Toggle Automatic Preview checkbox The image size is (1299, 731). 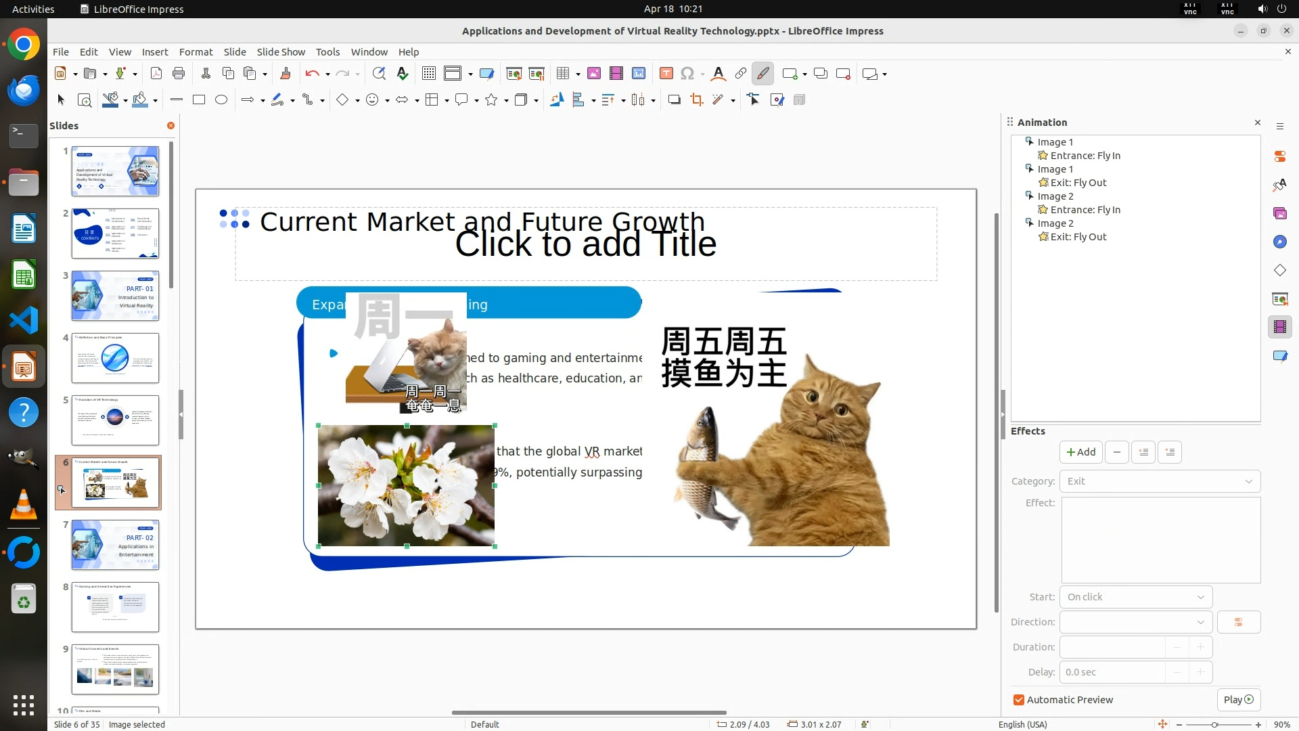1019,700
